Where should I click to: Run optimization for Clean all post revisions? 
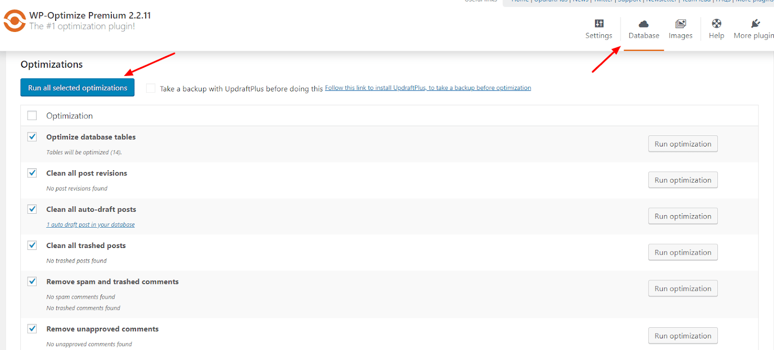click(683, 180)
